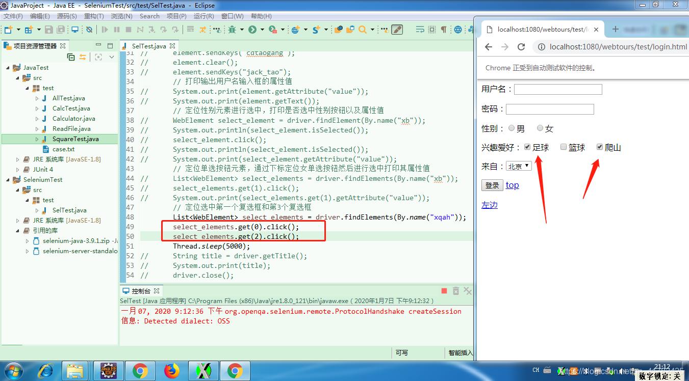Open the 重构(T) menu
Image resolution: width=689 pixels, height=381 pixels.
[94, 16]
